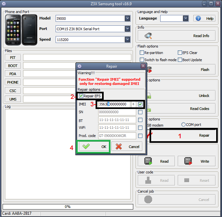Image resolution: width=222 pixels, height=217 pixels.
Task: Open the Speed dropdown
Action: pos(127,39)
